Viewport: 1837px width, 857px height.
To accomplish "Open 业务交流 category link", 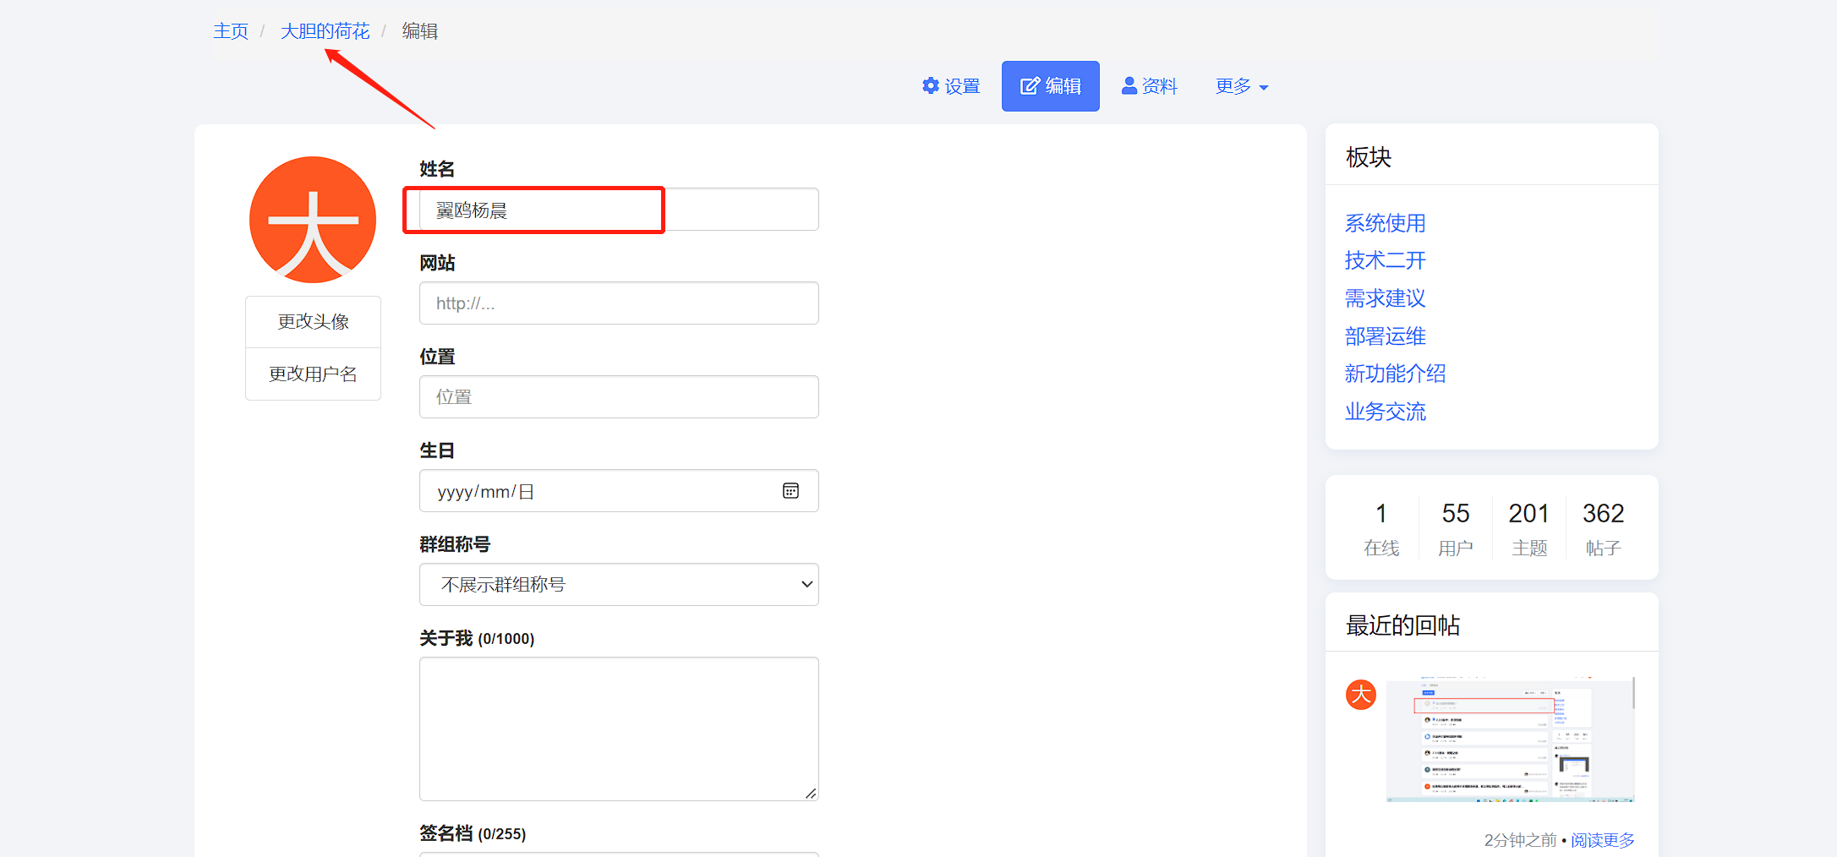I will click(1385, 412).
